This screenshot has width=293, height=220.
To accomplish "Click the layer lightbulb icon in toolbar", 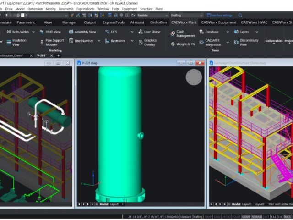I will pyautogui.click(x=7, y=15).
